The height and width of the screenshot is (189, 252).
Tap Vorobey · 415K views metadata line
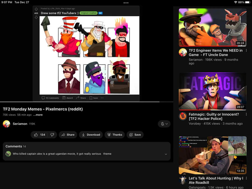click(216, 123)
